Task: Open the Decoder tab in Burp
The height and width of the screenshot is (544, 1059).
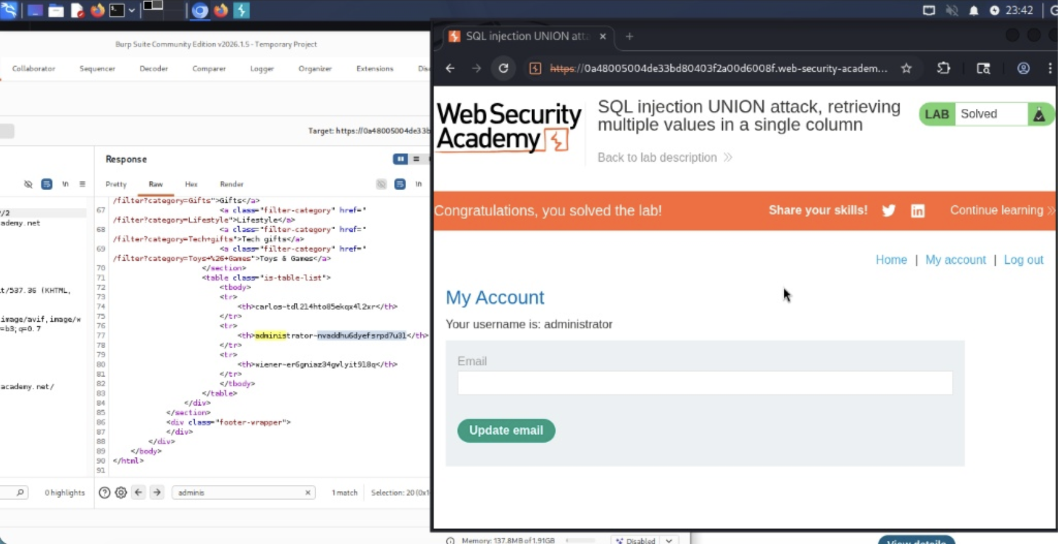Action: click(154, 68)
